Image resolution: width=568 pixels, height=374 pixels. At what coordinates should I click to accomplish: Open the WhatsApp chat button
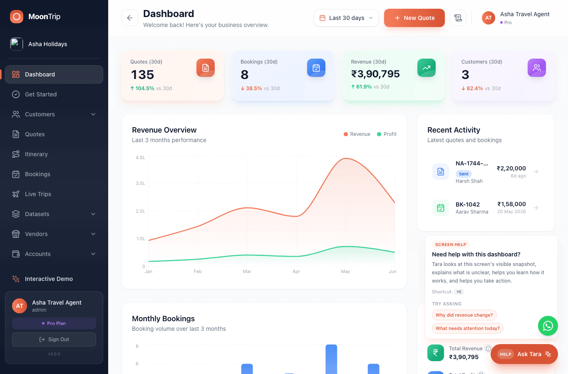tap(548, 326)
